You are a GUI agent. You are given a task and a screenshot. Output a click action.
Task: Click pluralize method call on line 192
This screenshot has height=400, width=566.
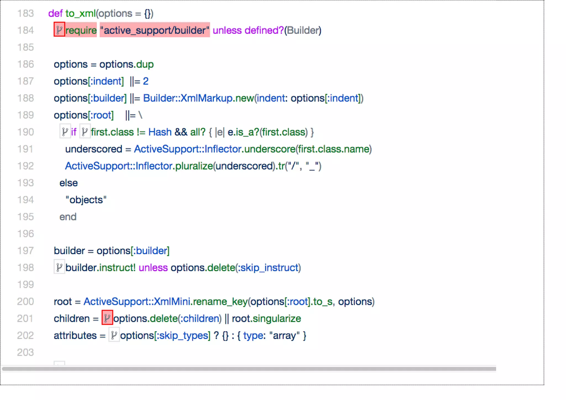pyautogui.click(x=194, y=166)
